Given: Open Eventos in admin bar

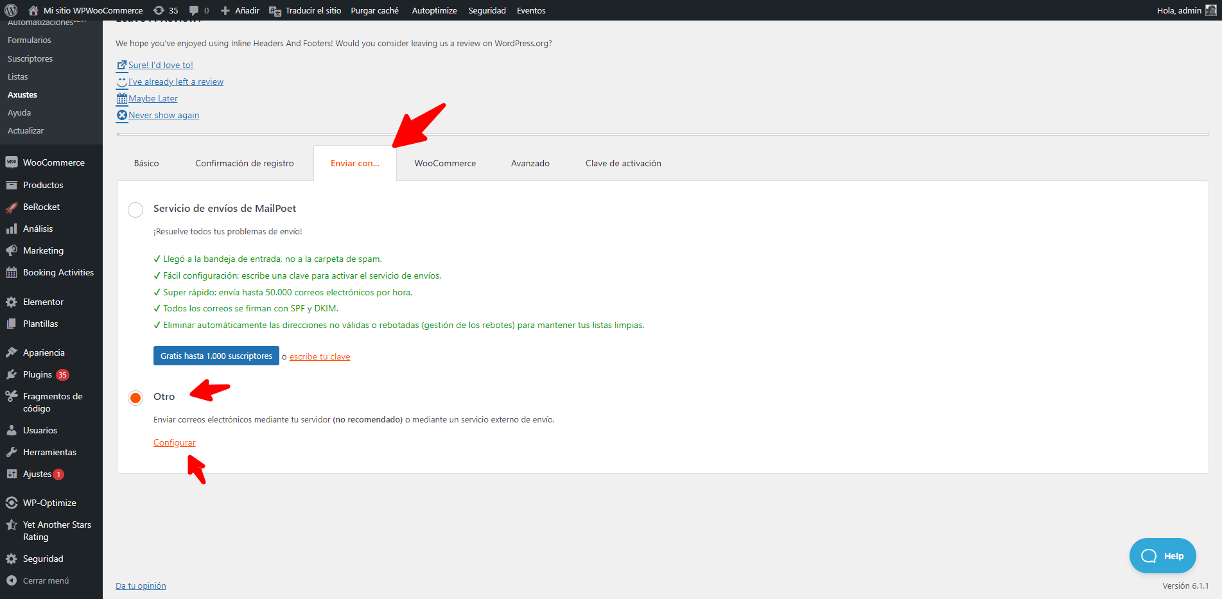Looking at the screenshot, I should point(531,10).
